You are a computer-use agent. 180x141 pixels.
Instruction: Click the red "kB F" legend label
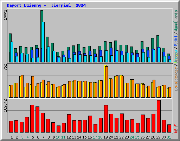[176, 129]
